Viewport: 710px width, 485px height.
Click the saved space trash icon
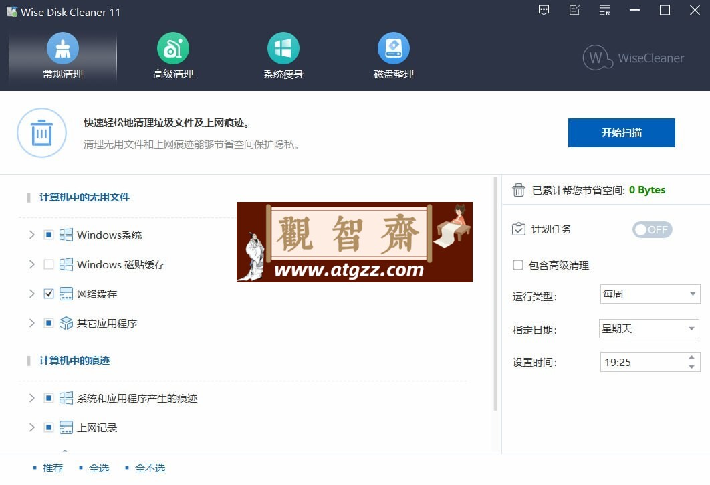519,190
